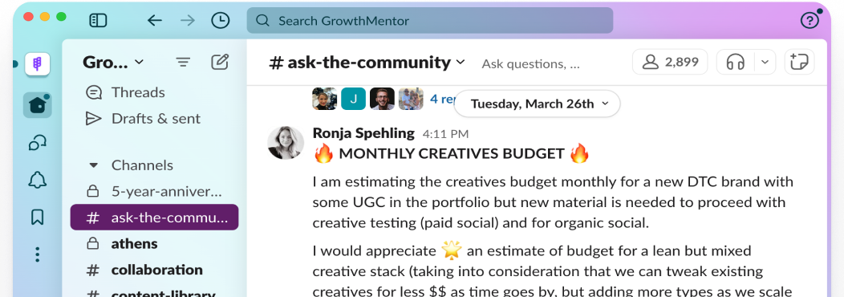Go back with the left arrow

coord(155,21)
